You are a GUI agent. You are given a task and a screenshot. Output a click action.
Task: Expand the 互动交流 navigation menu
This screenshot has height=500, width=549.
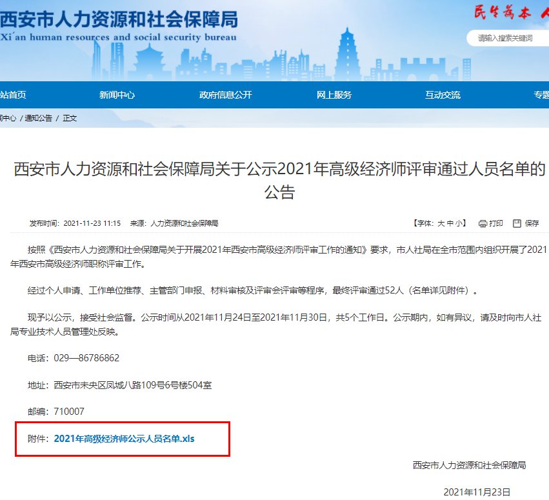[x=443, y=95]
